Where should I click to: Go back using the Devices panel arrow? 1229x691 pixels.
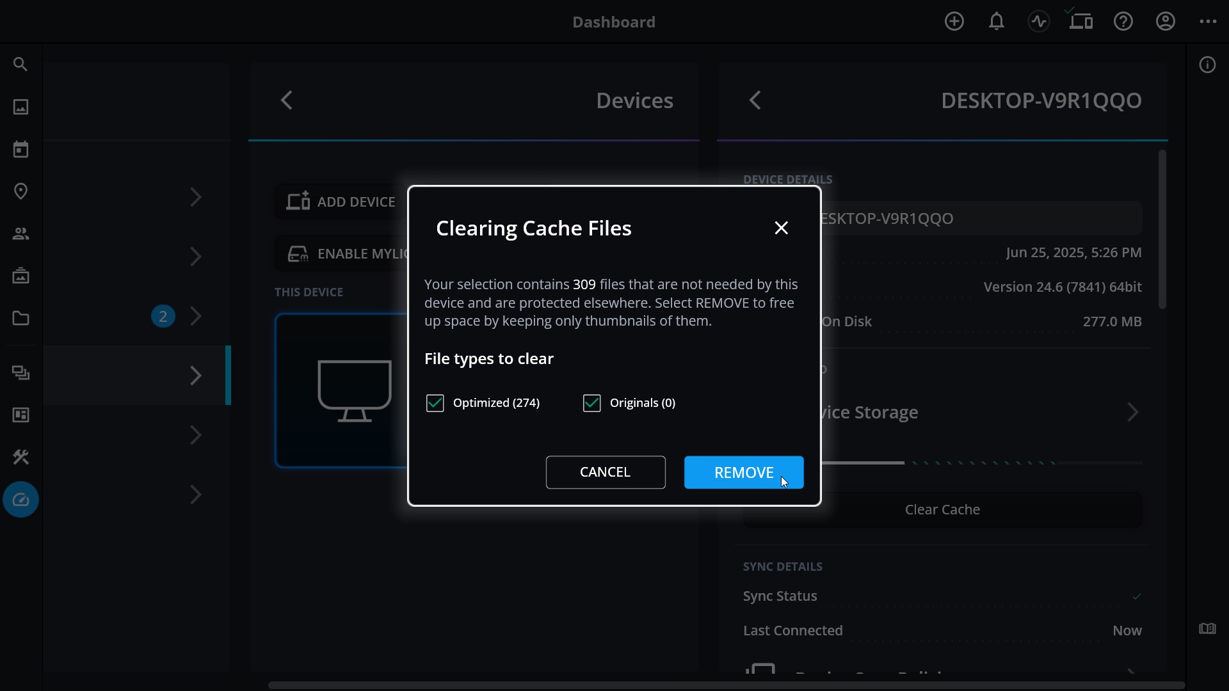click(287, 100)
